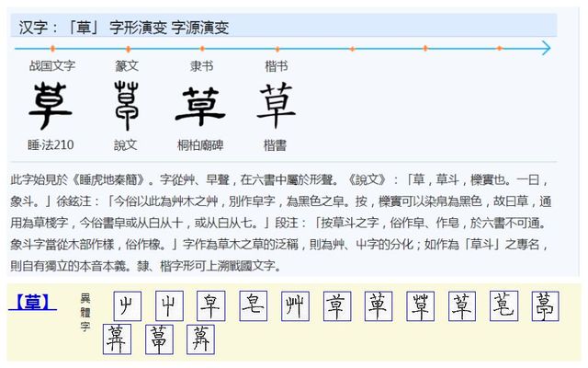Click the timeline marker above 隶书

point(201,48)
